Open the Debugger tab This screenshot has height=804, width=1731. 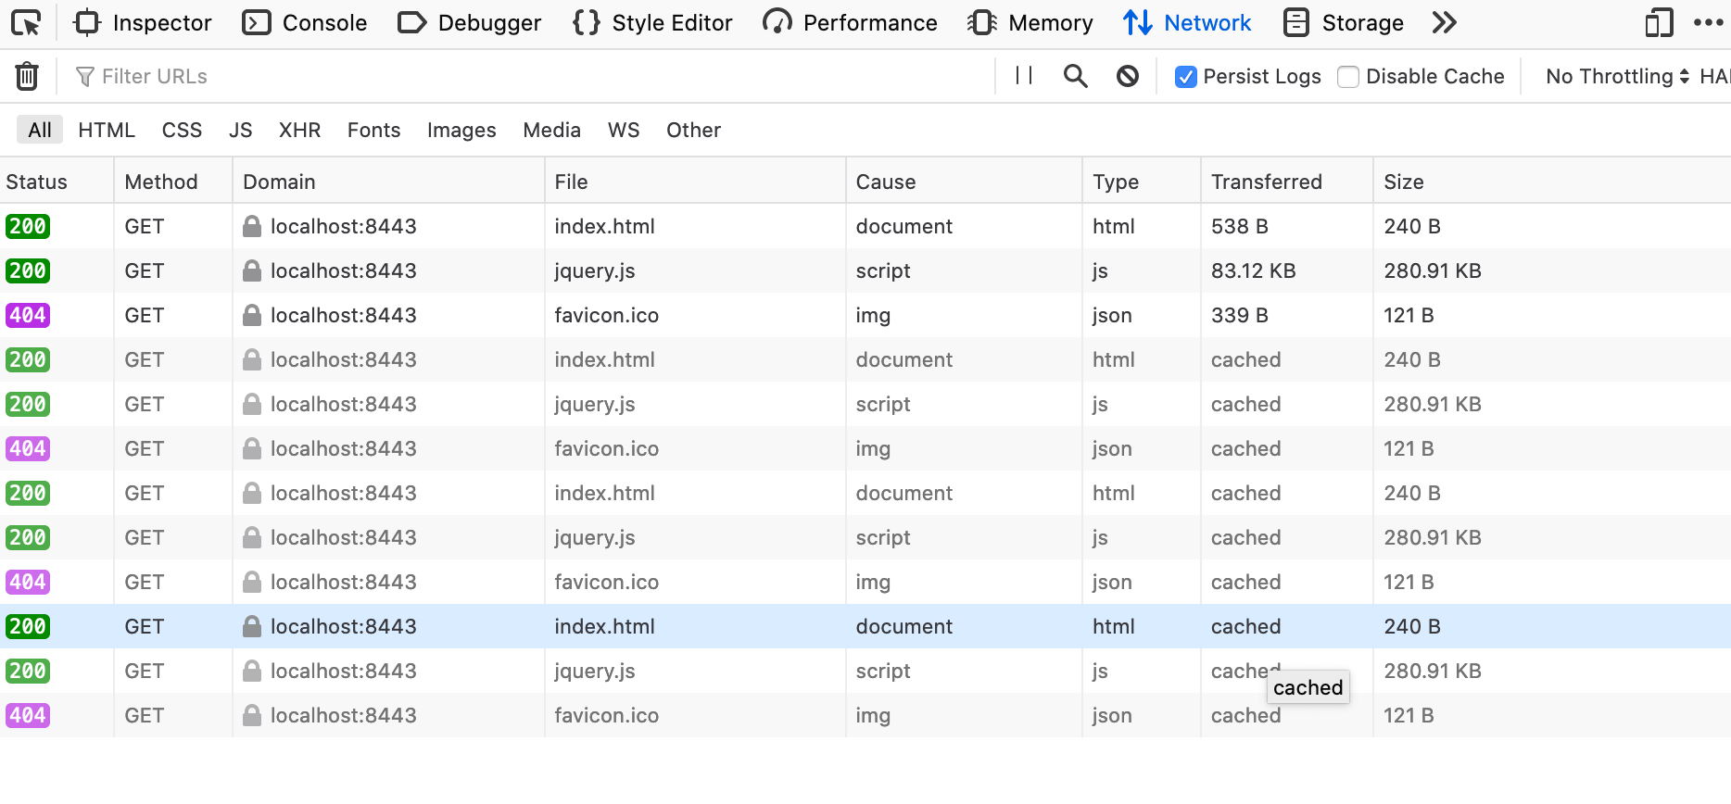click(469, 22)
